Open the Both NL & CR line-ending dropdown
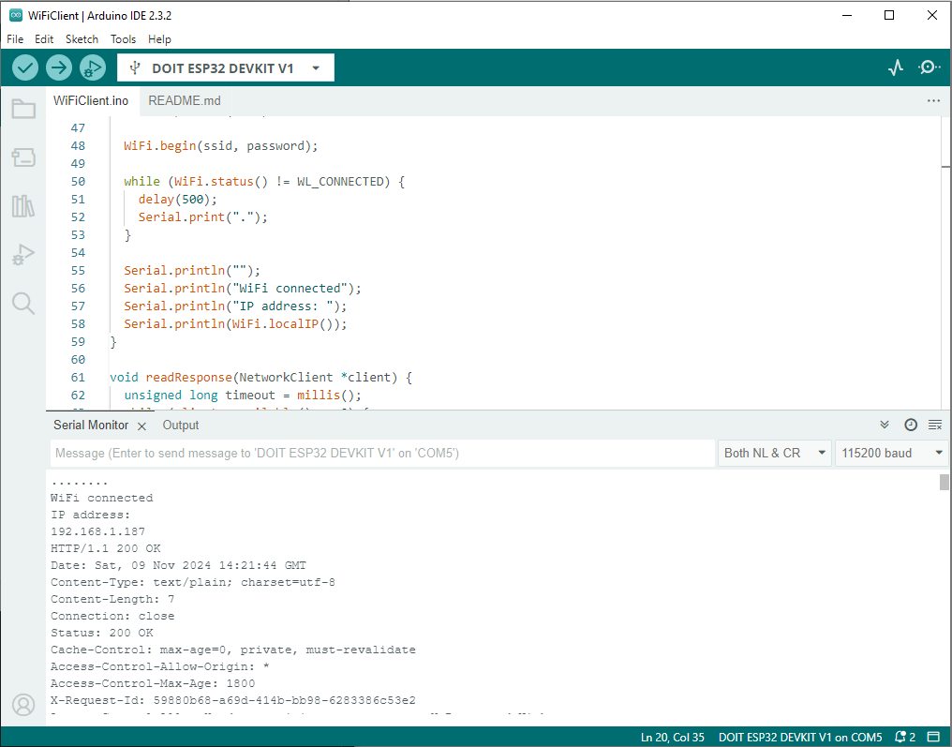The image size is (952, 747). tap(775, 453)
